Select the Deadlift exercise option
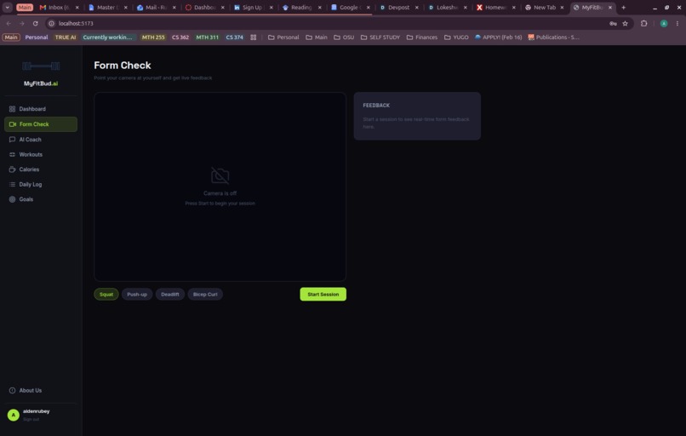Viewport: 686px width, 436px height. click(169, 295)
